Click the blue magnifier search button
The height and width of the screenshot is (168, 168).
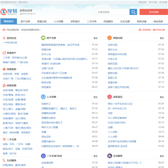(133, 12)
